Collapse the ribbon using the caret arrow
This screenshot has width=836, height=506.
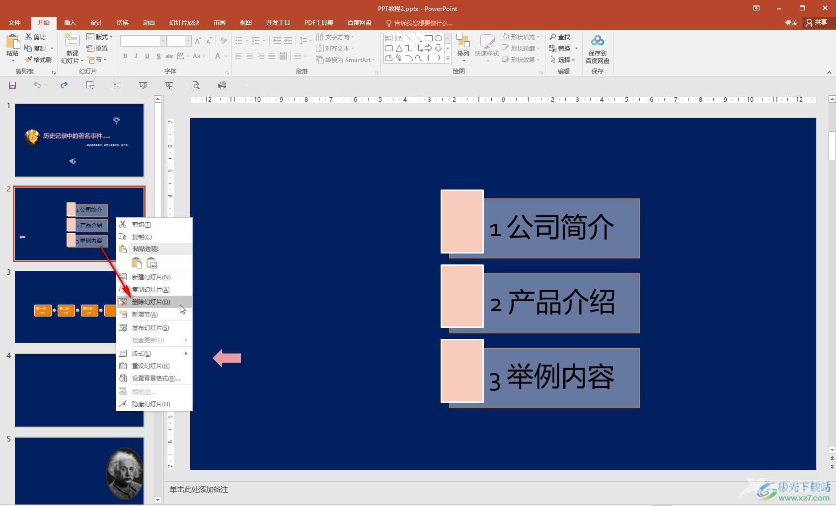829,72
